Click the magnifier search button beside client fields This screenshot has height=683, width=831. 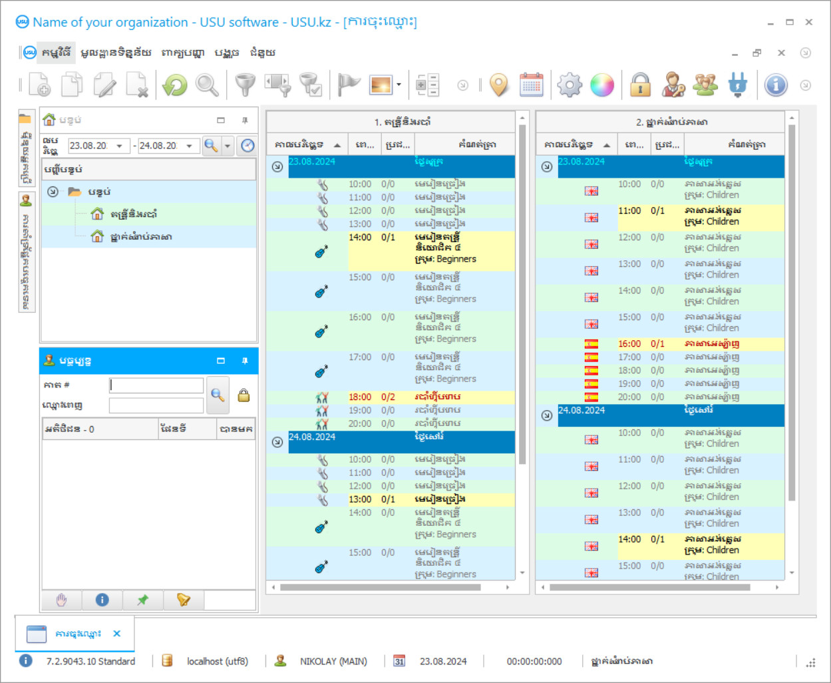click(x=218, y=395)
